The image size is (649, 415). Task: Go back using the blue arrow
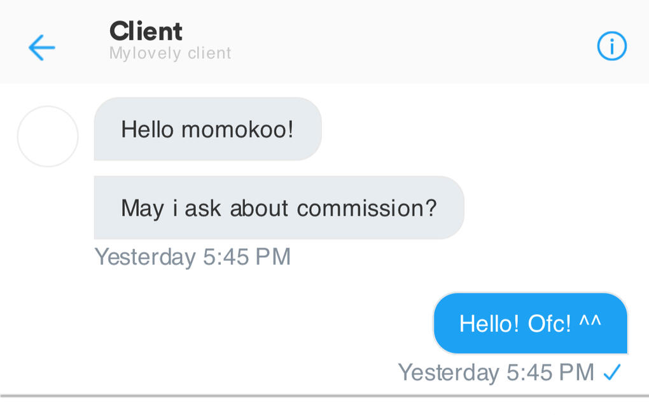tap(42, 48)
